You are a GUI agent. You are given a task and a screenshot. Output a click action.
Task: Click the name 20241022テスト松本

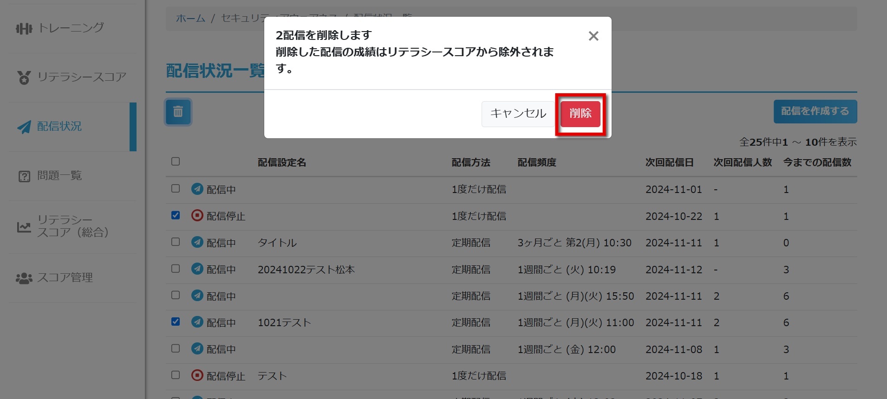(x=307, y=270)
